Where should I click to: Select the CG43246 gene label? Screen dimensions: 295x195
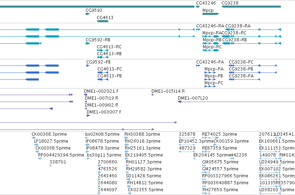pos(206,3)
